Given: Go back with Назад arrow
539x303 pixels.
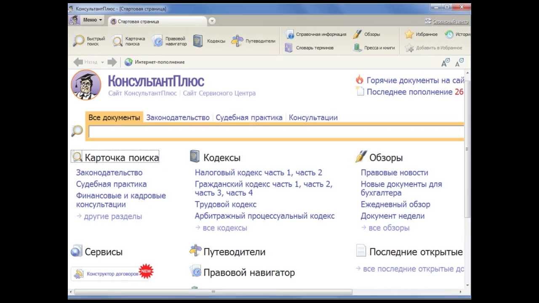Looking at the screenshot, I should [78, 62].
